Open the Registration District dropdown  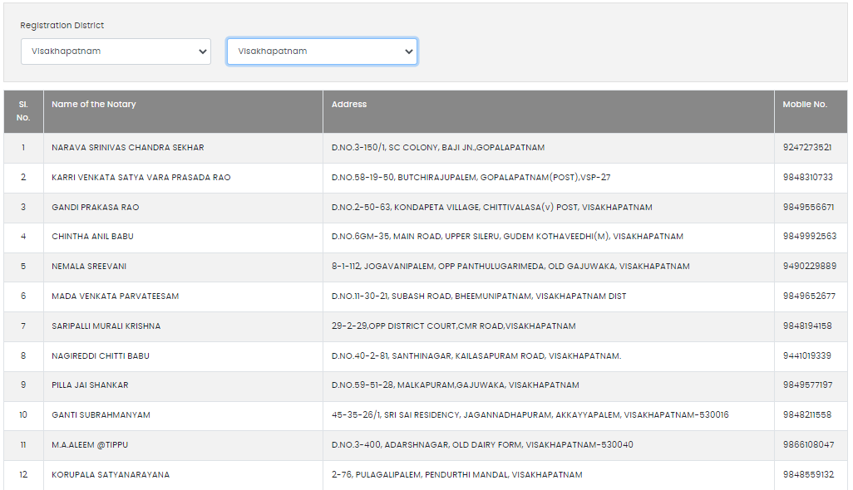pos(116,51)
